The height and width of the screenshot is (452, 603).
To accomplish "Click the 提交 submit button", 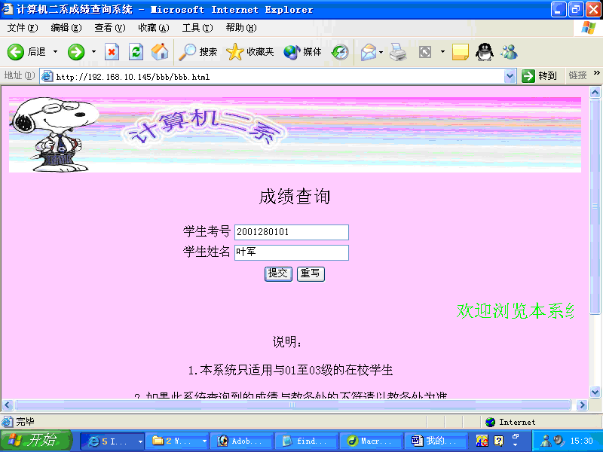I will [x=278, y=273].
